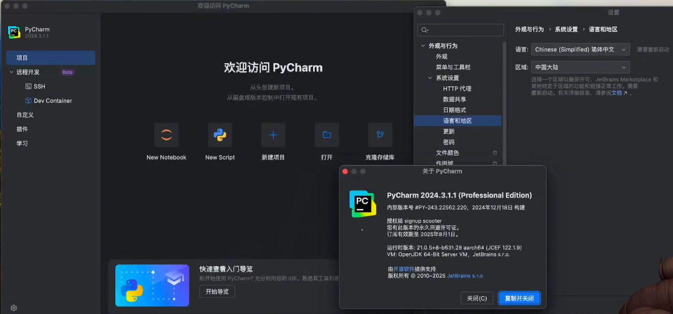The height and width of the screenshot is (314, 673).
Task: Select 语言和地区 settings item
Action: [457, 121]
